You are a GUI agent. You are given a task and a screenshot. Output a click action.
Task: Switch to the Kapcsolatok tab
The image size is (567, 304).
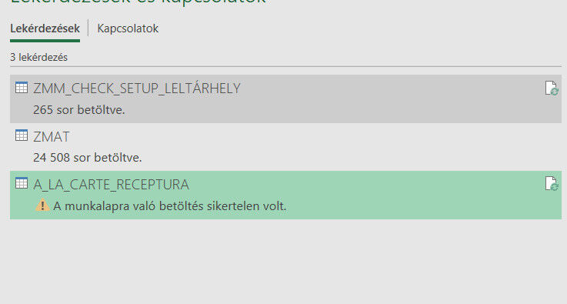tap(128, 28)
